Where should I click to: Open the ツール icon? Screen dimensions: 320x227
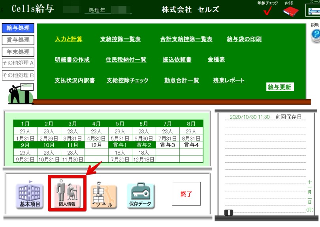click(104, 195)
